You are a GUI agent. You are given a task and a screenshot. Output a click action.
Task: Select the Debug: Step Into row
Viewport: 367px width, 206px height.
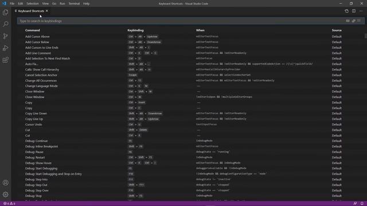(x=190, y=179)
